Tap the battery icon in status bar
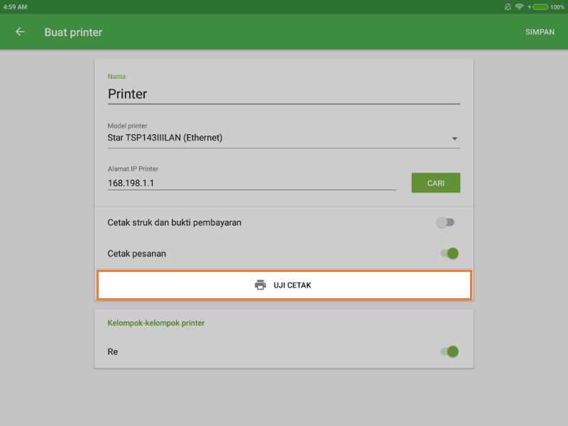The height and width of the screenshot is (426, 568). point(540,6)
